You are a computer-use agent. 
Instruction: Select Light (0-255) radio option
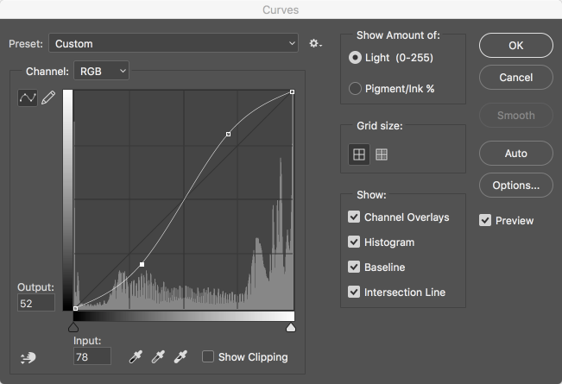[355, 58]
